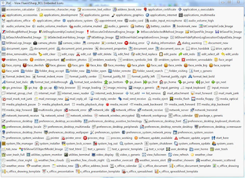Click the view_refresh icon
Image resolution: width=245 pixels, height=178 pixels.
tap(170, 155)
